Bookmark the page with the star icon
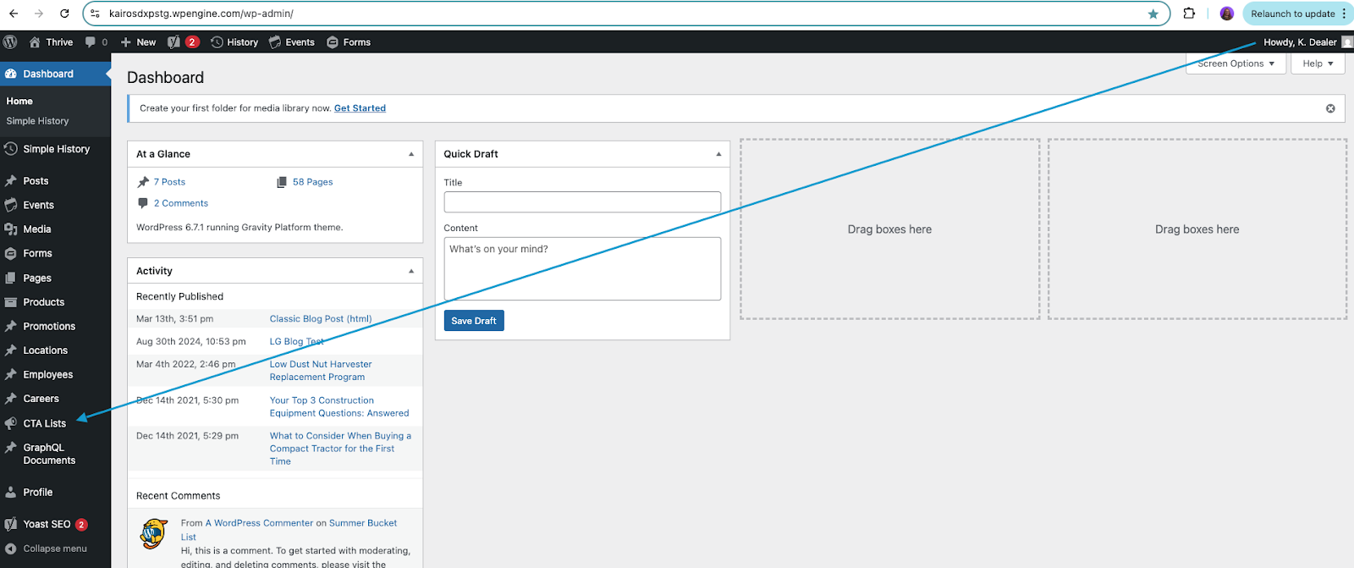Screen dimensions: 1354x568 (1153, 14)
